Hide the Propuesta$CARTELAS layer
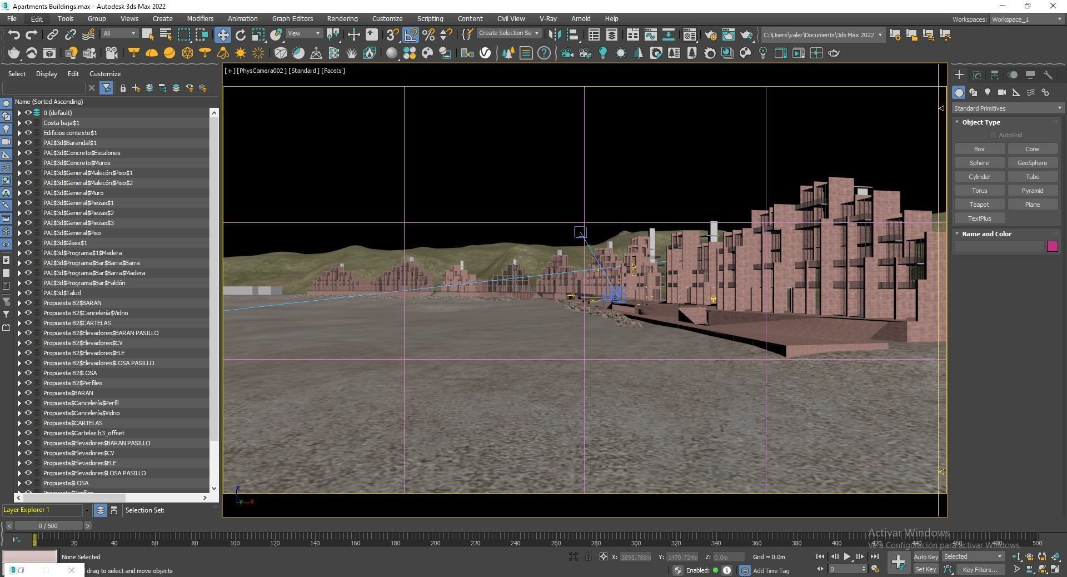 (x=28, y=422)
